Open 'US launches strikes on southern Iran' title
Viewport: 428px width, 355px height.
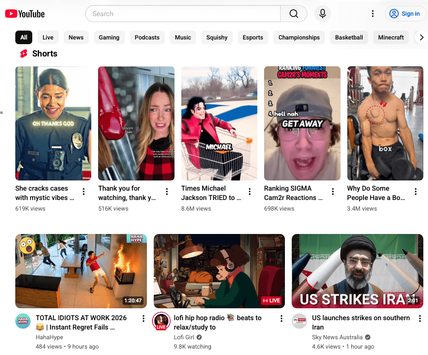click(x=361, y=322)
